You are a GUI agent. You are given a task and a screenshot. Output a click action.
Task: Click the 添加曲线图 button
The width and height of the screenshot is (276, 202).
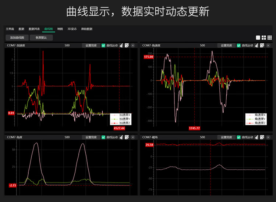click(x=17, y=37)
